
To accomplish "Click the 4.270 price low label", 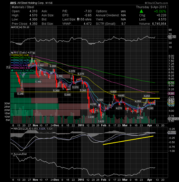I will coord(119,108).
